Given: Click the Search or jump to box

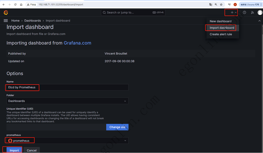Looking at the screenshot, I should point(133,12).
